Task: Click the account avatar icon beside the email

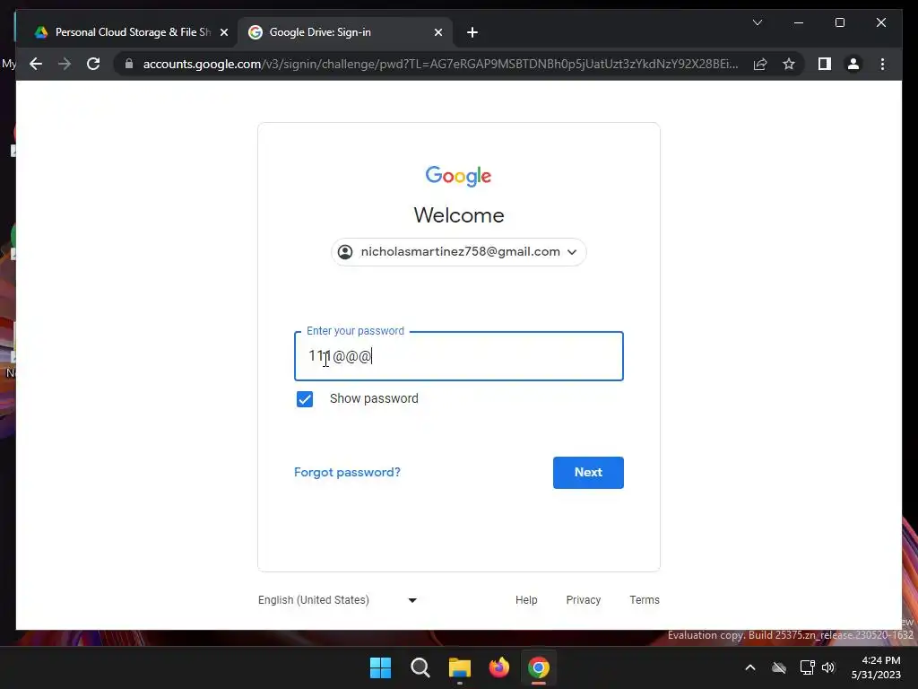Action: click(x=345, y=252)
